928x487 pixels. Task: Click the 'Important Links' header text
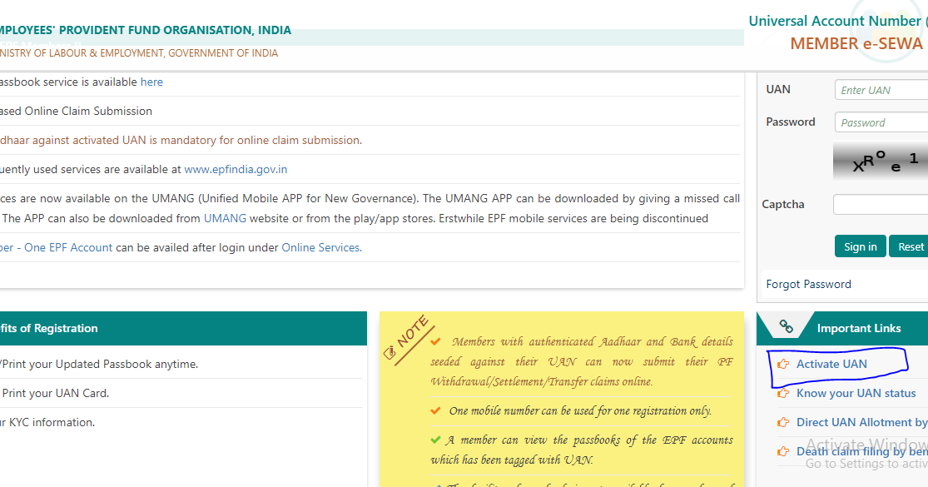tap(859, 329)
